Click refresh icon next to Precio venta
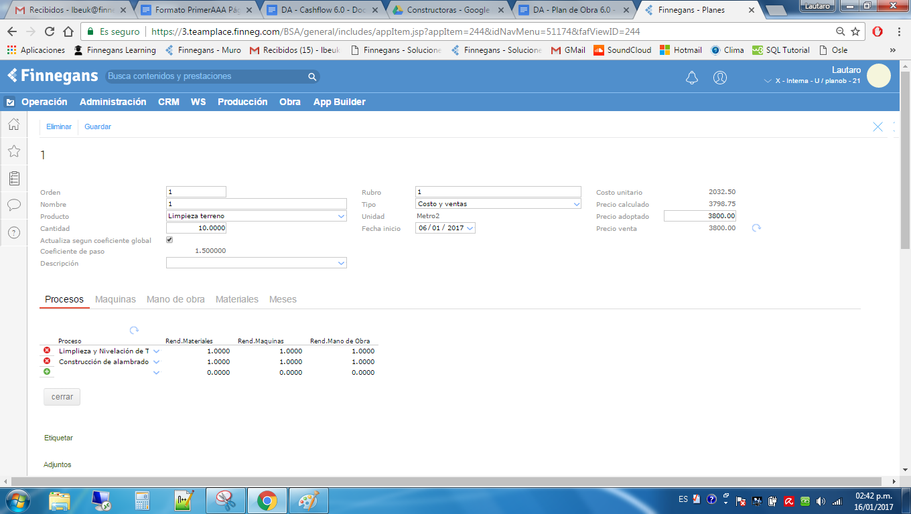Screen dimensions: 911x514 pos(756,228)
